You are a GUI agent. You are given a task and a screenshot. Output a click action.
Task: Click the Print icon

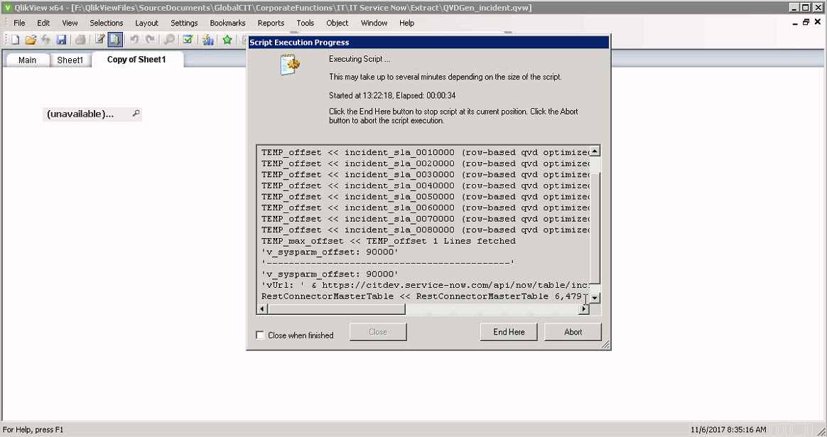(80, 40)
